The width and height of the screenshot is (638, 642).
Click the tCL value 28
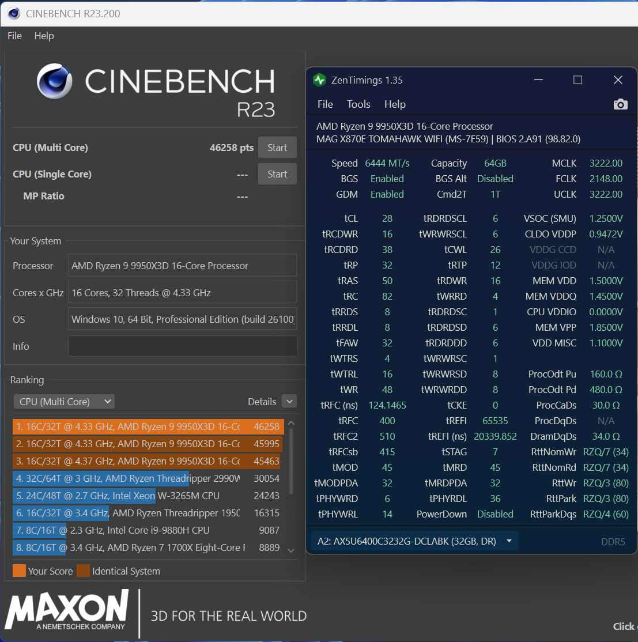387,218
